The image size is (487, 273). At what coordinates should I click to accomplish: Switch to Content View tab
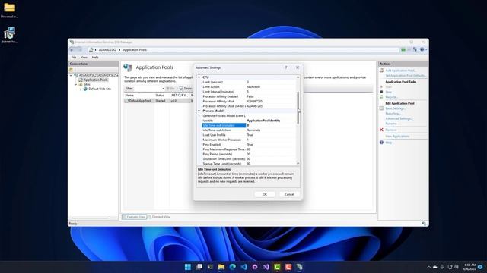pyautogui.click(x=159, y=217)
